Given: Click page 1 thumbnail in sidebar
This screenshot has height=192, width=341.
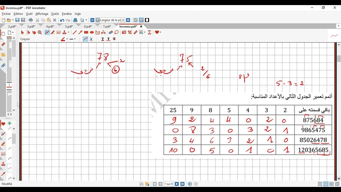Looking at the screenshot, I should tap(9, 61).
